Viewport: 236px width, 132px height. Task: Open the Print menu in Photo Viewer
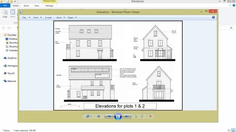(x=36, y=18)
